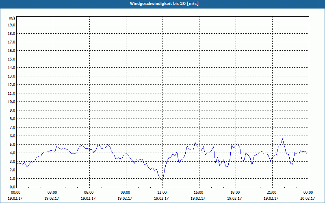The image size is (325, 203).
Task: Click the 19,0 y-axis label
Action: click(12, 25)
